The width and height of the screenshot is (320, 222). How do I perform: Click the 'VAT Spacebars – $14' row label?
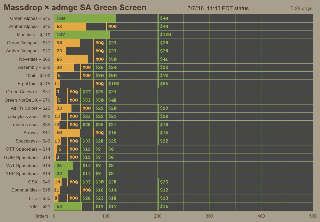[28, 165]
